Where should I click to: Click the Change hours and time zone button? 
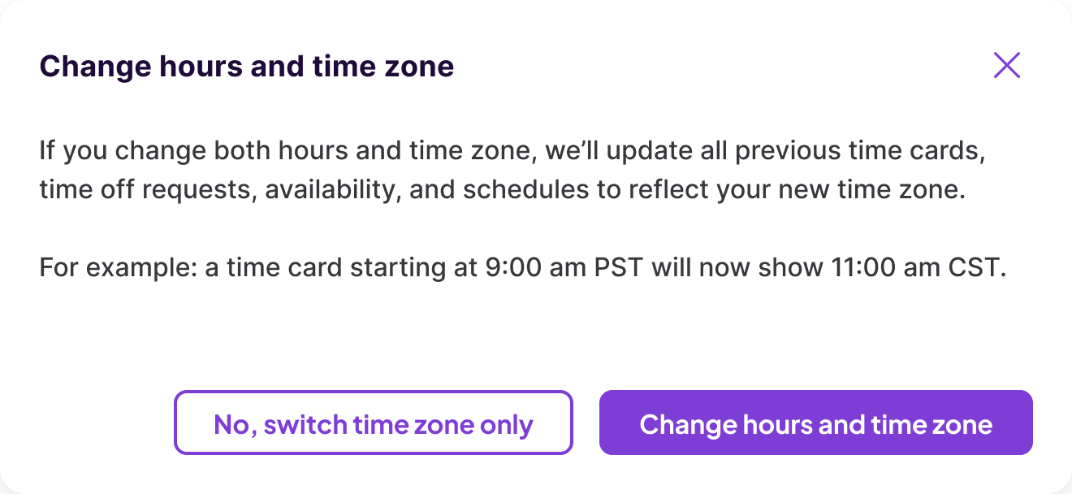point(815,422)
